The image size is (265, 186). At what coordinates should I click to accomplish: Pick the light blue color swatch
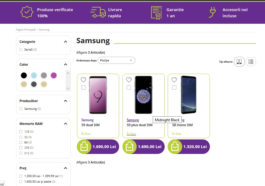pyautogui.click(x=34, y=75)
